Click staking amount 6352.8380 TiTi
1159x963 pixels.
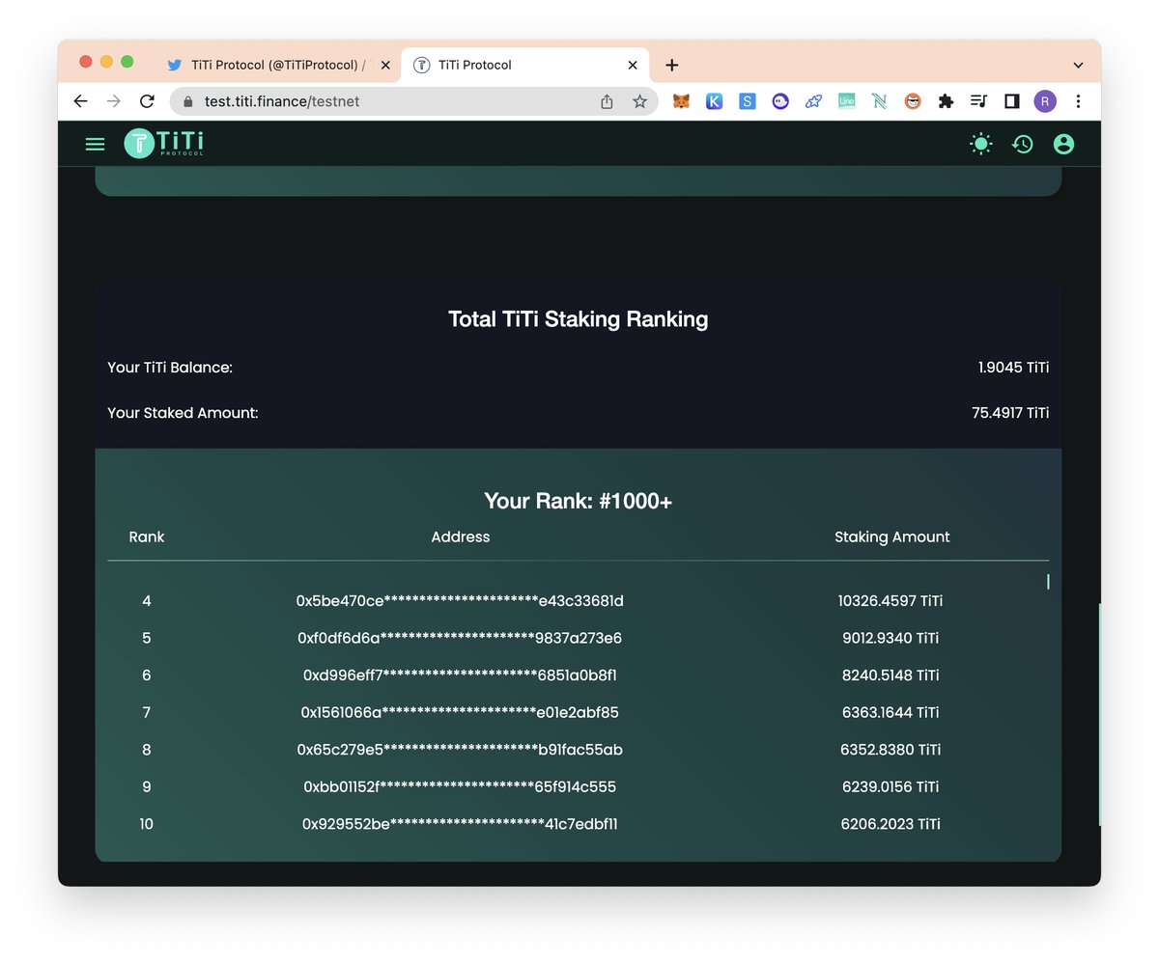(x=890, y=750)
